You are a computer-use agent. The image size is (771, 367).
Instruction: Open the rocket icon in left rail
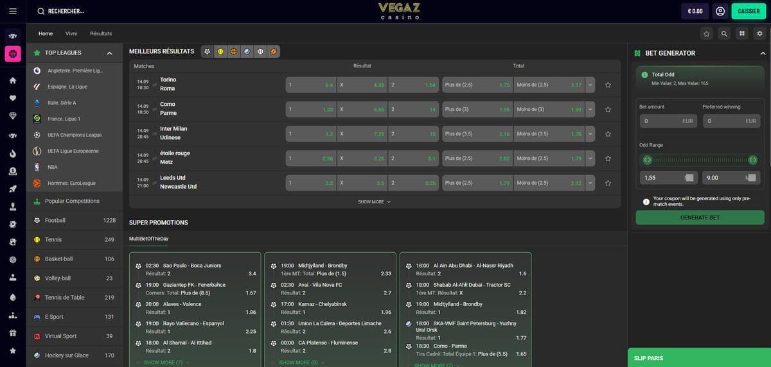pyautogui.click(x=13, y=189)
